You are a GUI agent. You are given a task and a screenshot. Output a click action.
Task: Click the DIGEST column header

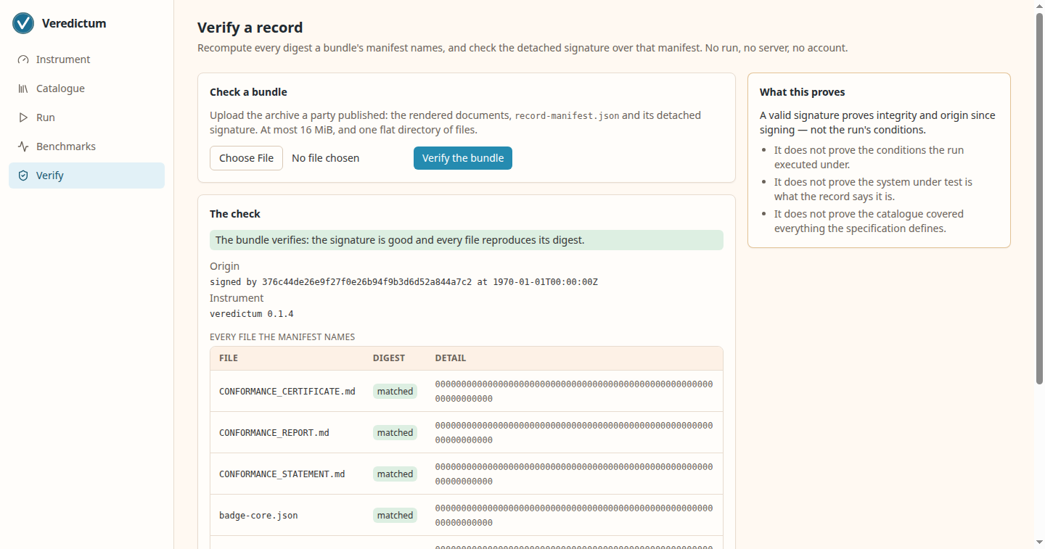(x=389, y=358)
